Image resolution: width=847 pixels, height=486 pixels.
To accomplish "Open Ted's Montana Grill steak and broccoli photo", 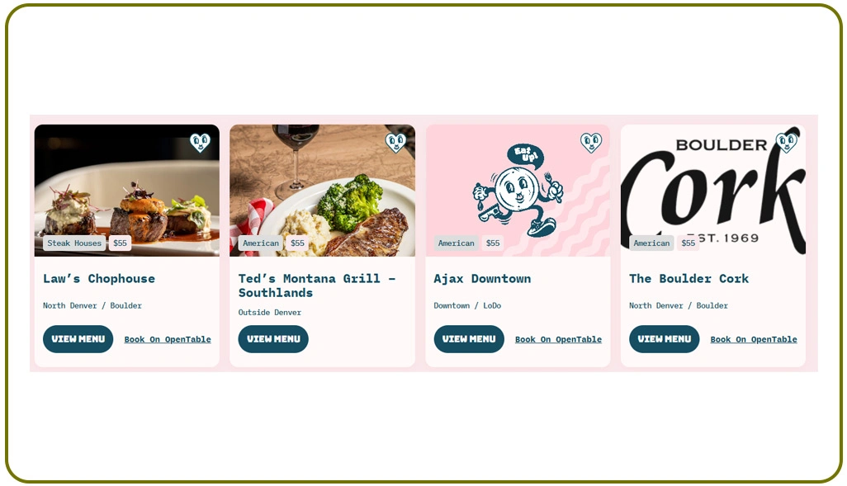I will [x=323, y=191].
